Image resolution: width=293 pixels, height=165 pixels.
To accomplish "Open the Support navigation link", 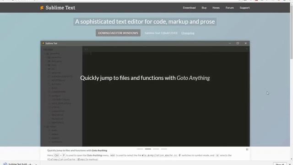I will pyautogui.click(x=244, y=8).
